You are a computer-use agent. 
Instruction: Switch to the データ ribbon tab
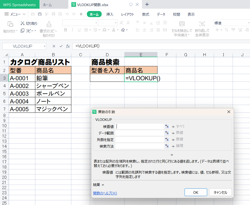tap(161, 14)
